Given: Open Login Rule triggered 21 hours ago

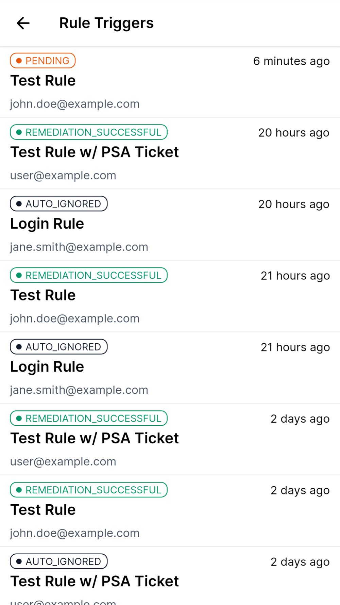Looking at the screenshot, I should pos(170,368).
